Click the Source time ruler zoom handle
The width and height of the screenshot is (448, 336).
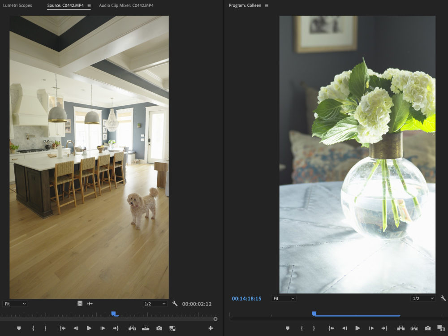[215, 319]
